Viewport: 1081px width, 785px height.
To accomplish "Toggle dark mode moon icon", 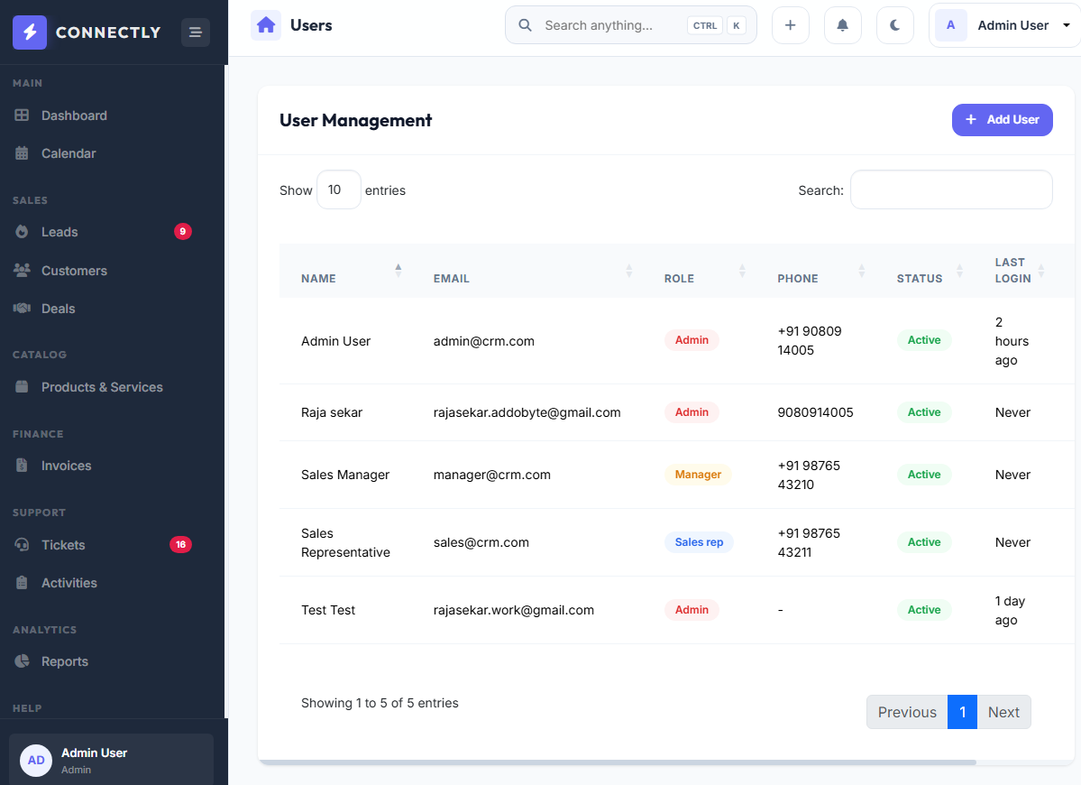I will pos(895,25).
